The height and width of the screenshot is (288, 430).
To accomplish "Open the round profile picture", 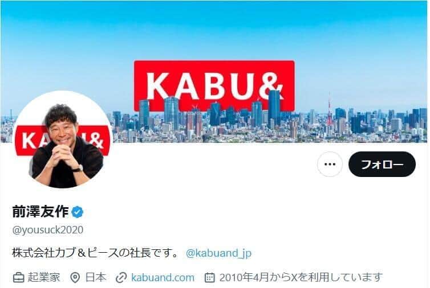I will click(63, 139).
